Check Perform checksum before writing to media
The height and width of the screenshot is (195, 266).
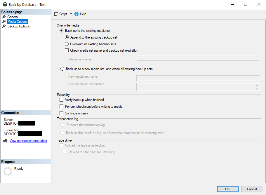click(x=62, y=107)
